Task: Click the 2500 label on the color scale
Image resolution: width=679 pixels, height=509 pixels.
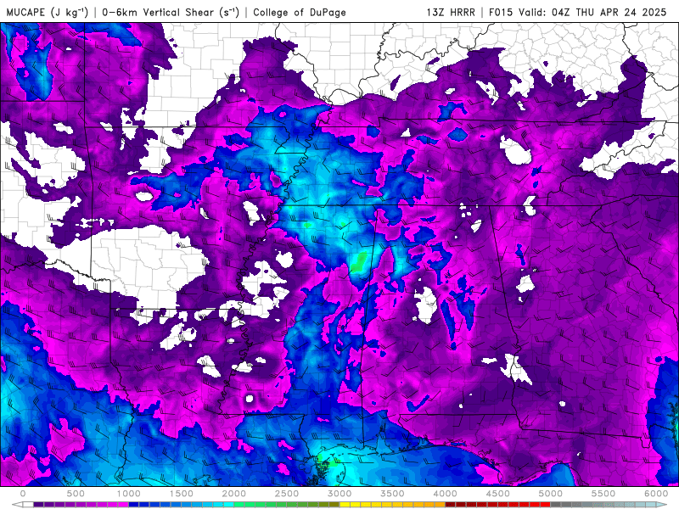Action: [x=287, y=494]
